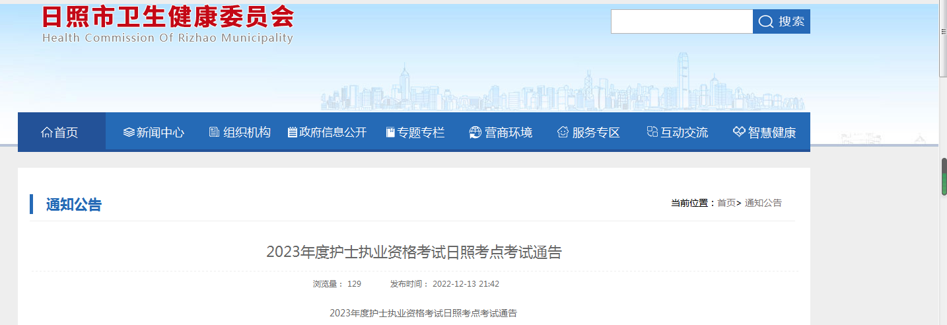Click the globe icon beside 营商环境
The image size is (947, 325).
coord(475,132)
